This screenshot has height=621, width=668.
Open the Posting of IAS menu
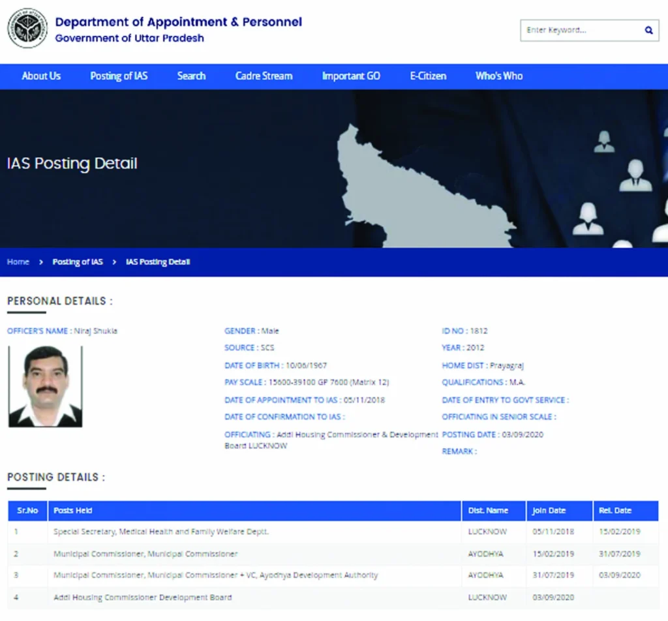tap(119, 76)
